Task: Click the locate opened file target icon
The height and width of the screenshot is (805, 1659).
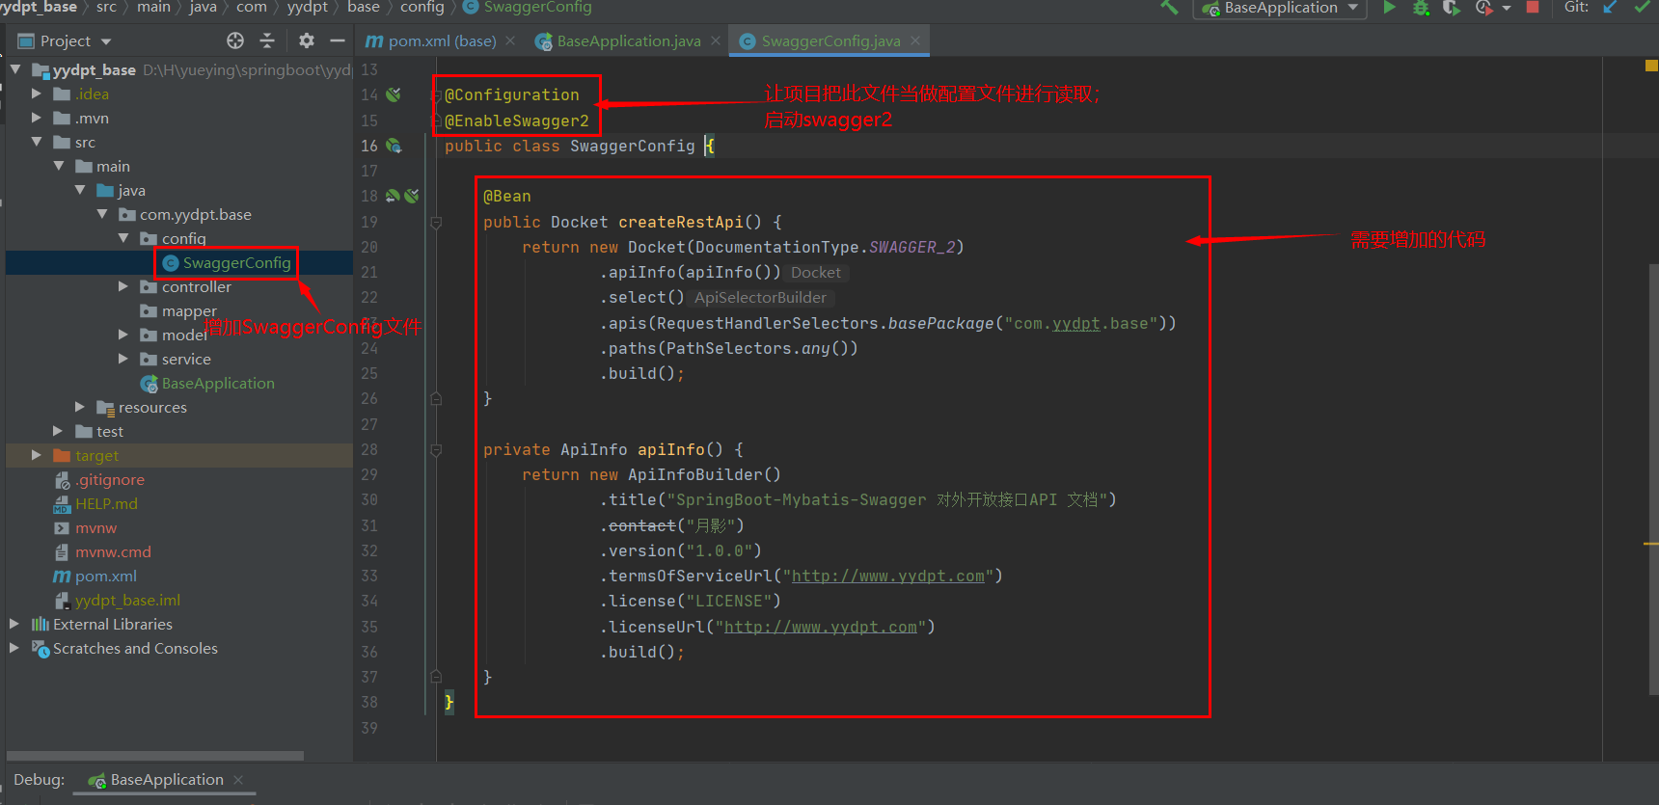Action: (x=235, y=40)
